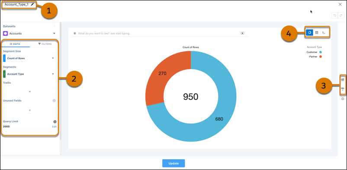Switch to the DATA tab

(15, 44)
